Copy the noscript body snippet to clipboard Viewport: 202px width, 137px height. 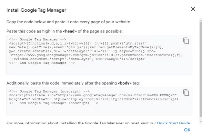[186, 93]
